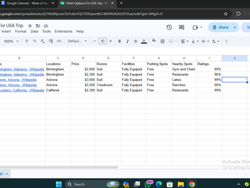Expand the Meet call options arrow
Screen dimensions: 250x188
(201, 27)
